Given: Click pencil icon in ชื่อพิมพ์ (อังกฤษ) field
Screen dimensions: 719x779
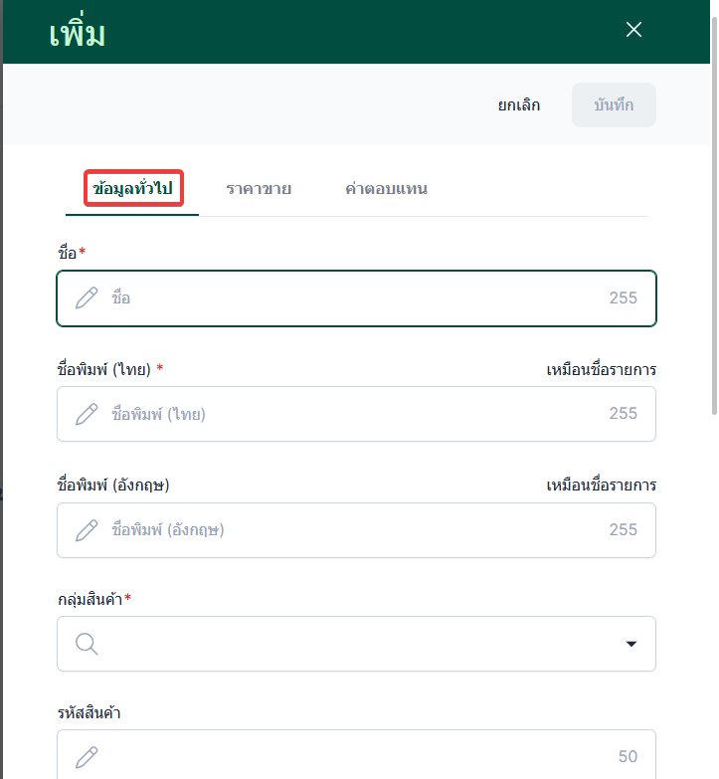Looking at the screenshot, I should coord(88,530).
